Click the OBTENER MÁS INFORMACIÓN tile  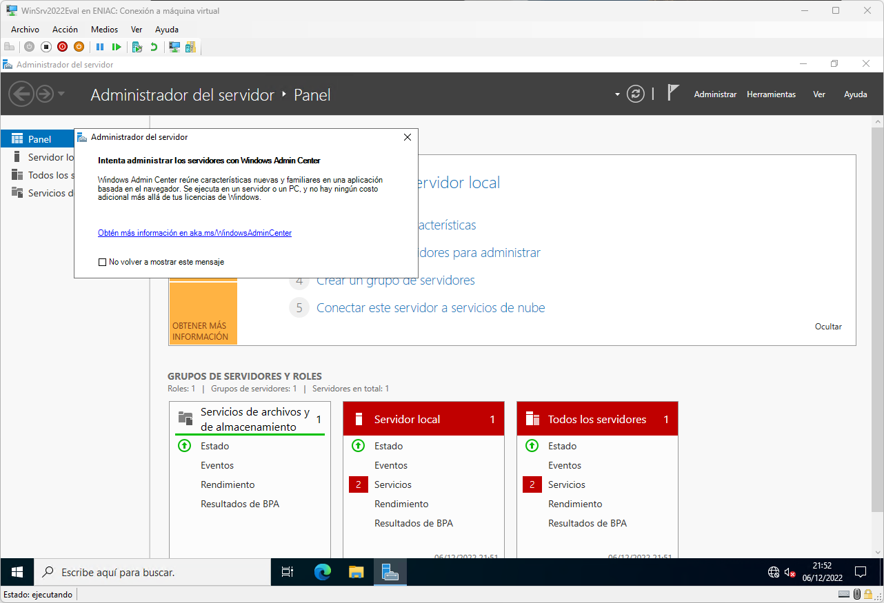203,314
